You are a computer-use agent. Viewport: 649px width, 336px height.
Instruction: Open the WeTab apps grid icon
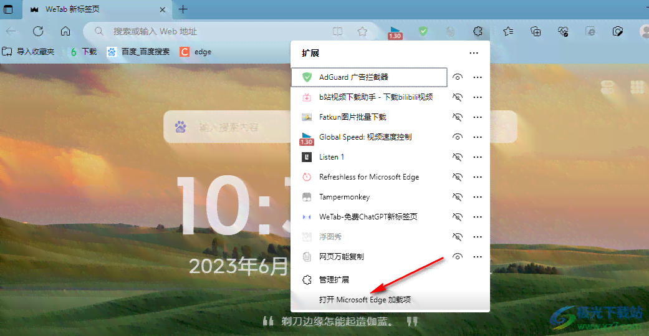pyautogui.click(x=638, y=87)
